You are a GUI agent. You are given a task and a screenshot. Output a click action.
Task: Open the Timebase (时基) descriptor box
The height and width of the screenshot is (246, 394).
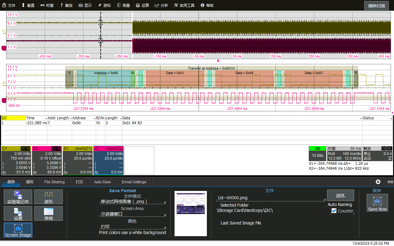344,153
